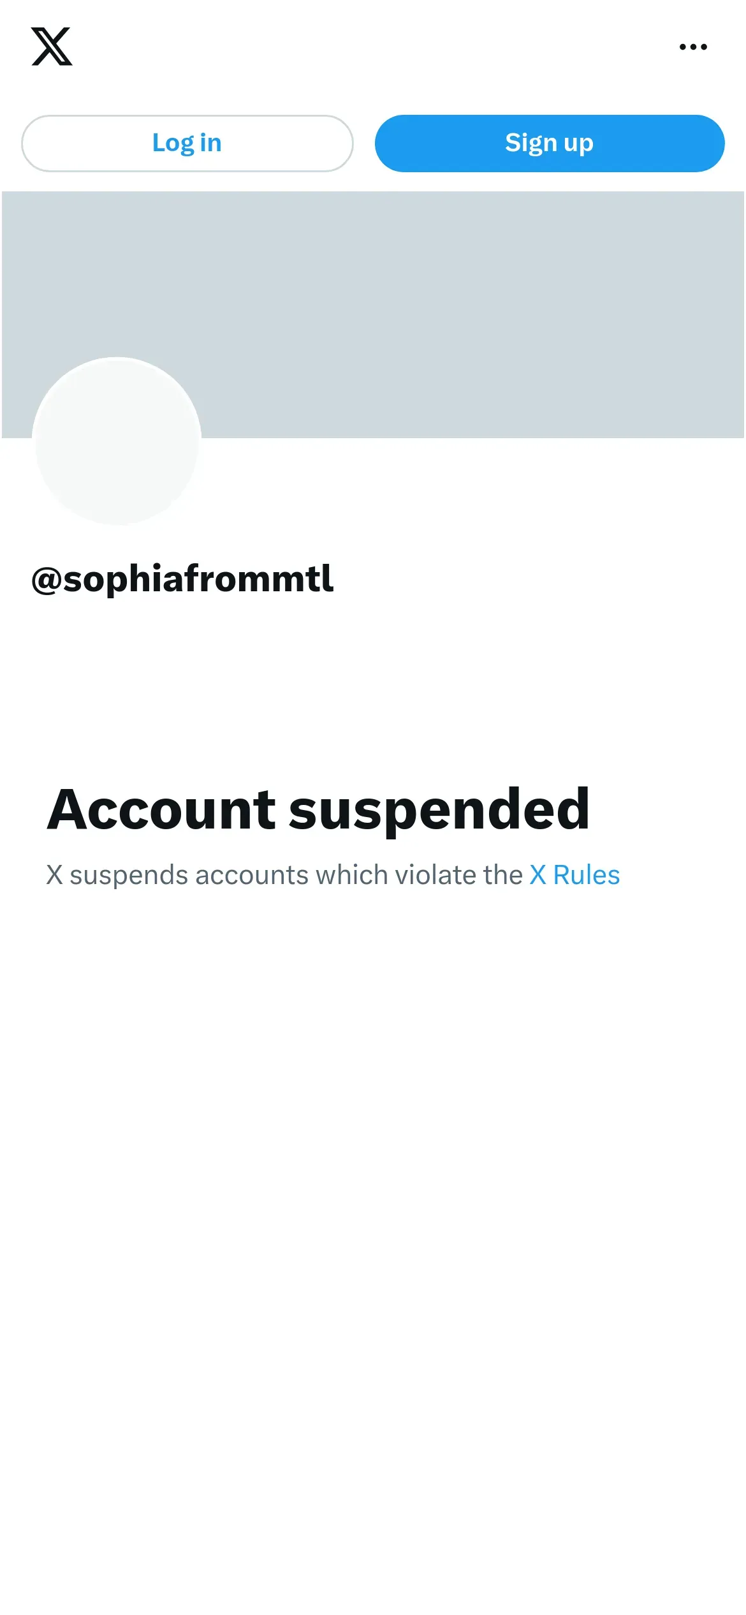
Task: Select the @sophiafrommtl username text
Action: point(182,579)
